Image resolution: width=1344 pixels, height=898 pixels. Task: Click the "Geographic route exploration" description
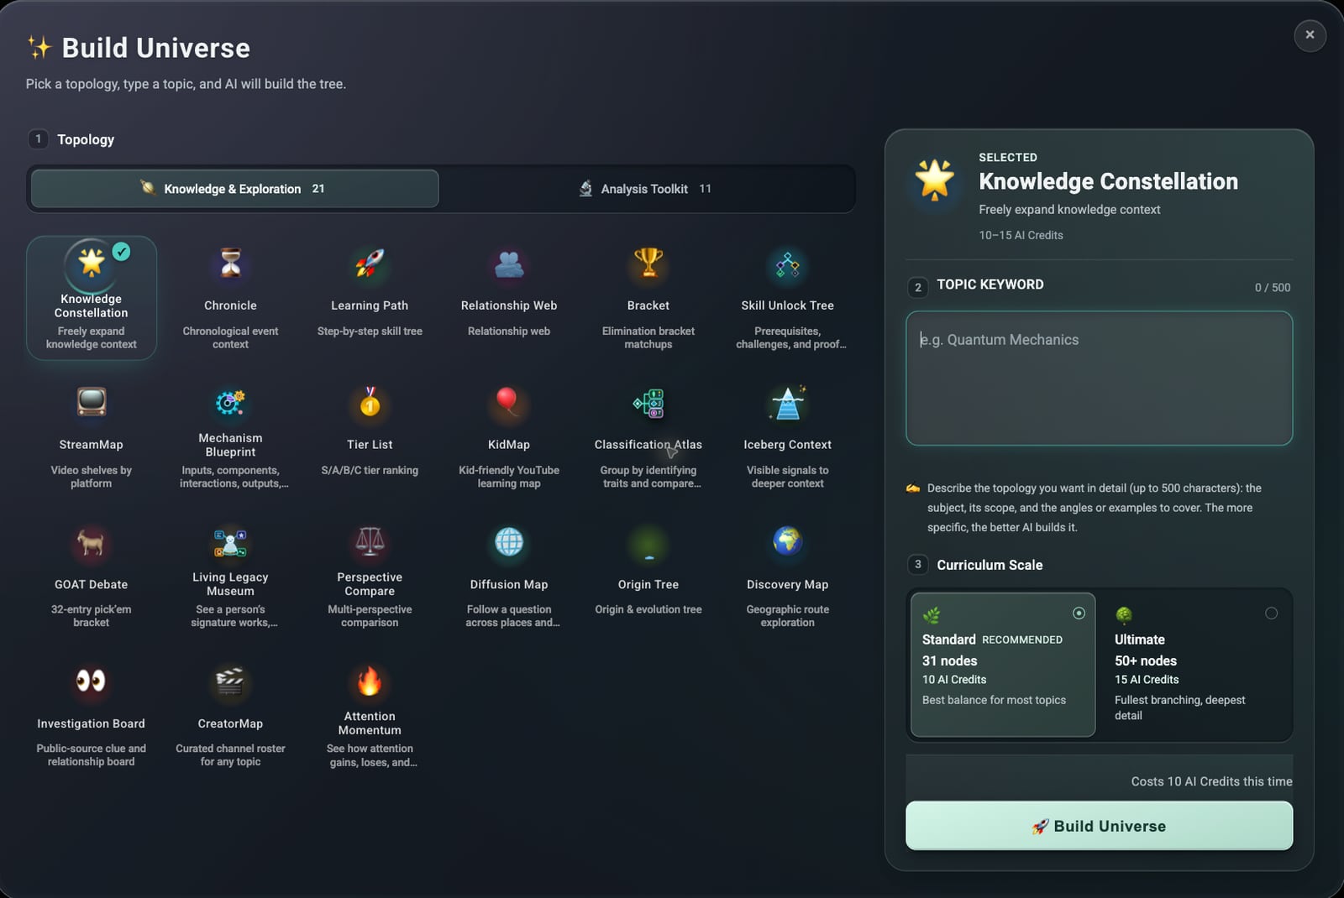788,616
